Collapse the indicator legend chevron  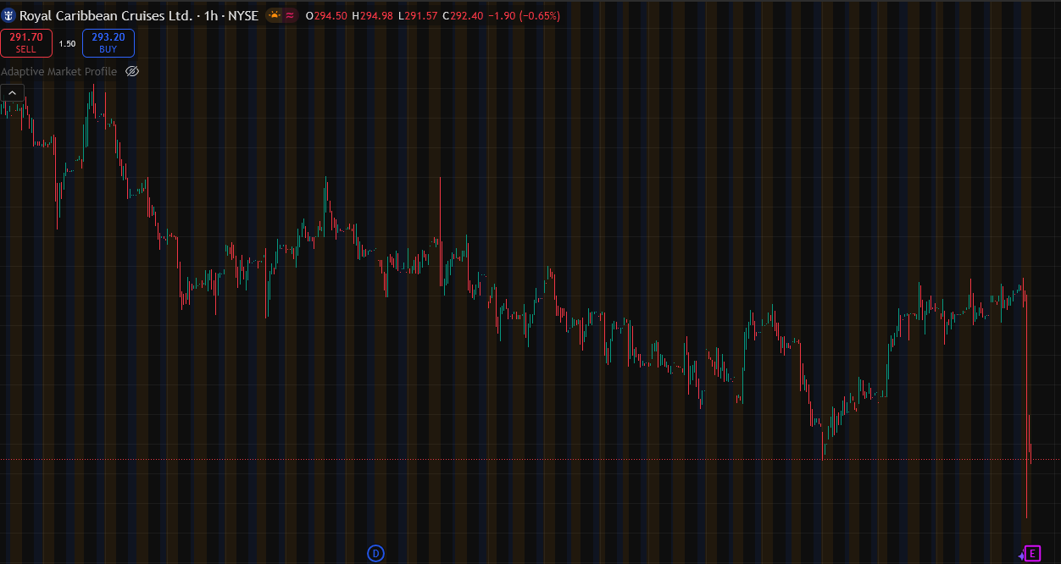point(13,93)
